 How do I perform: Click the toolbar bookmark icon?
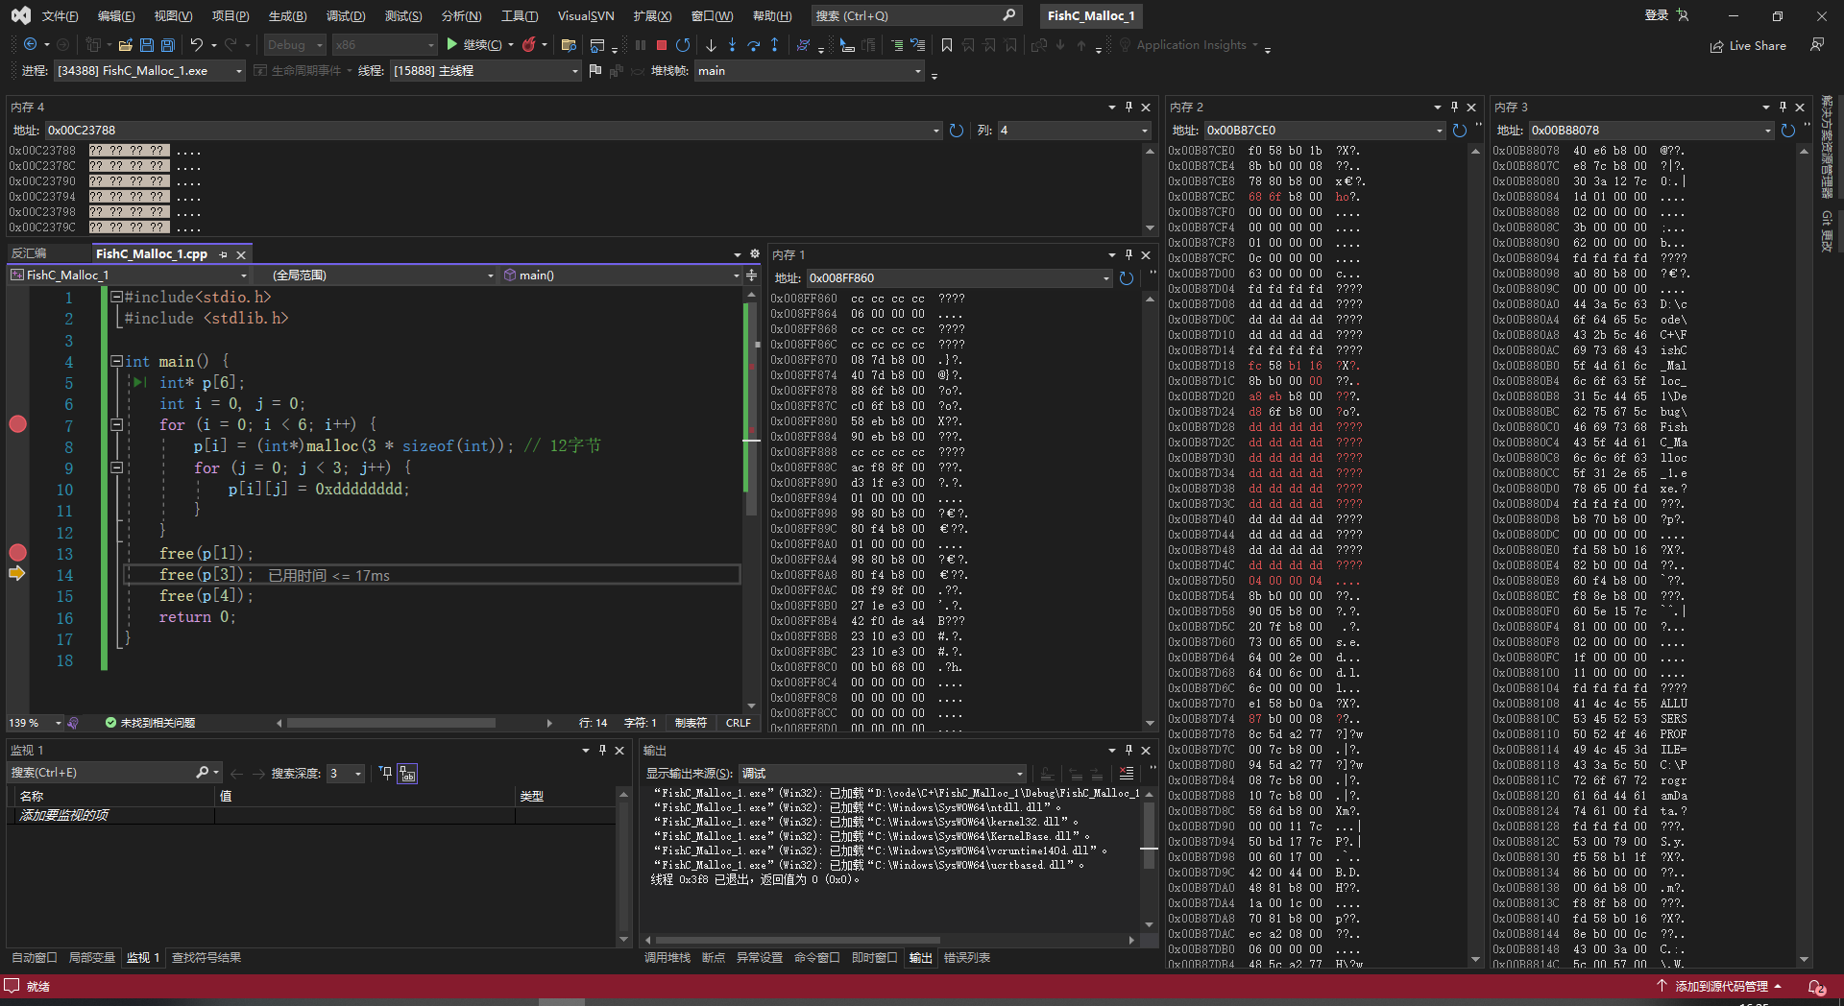(947, 45)
